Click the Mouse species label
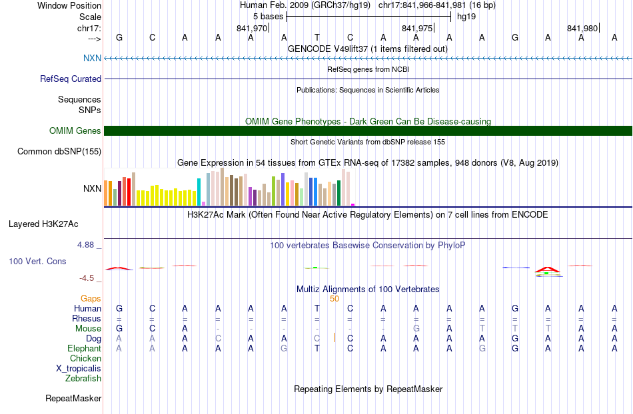This screenshot has width=633, height=414. coord(88,329)
